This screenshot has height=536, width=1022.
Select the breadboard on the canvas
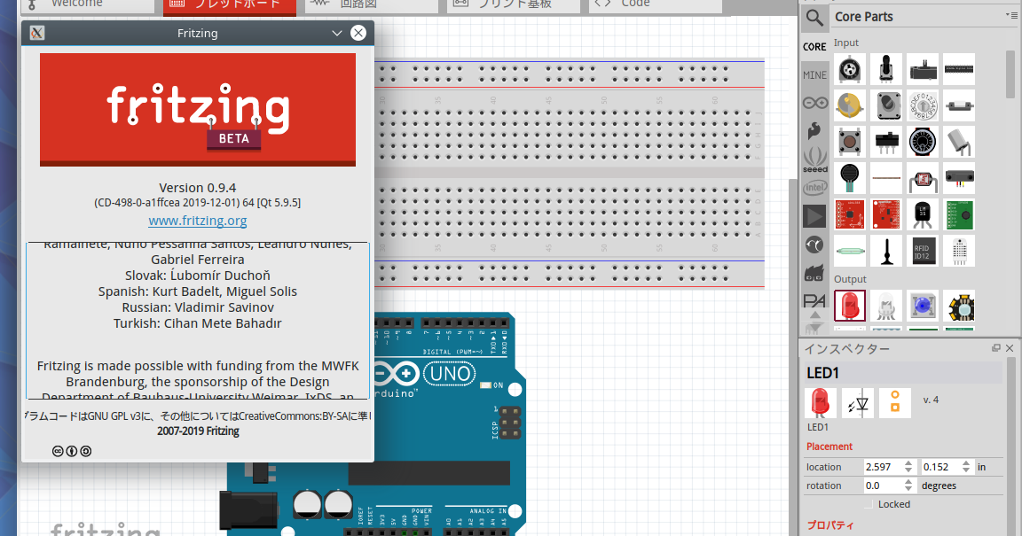coord(569,174)
